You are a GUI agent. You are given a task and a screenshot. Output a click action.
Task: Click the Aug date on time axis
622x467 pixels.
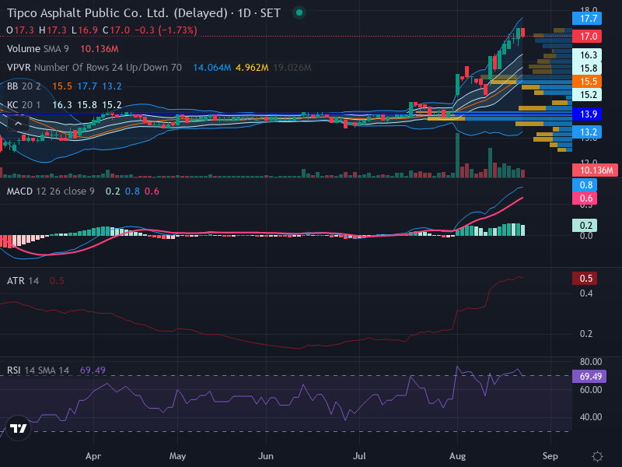pyautogui.click(x=457, y=456)
